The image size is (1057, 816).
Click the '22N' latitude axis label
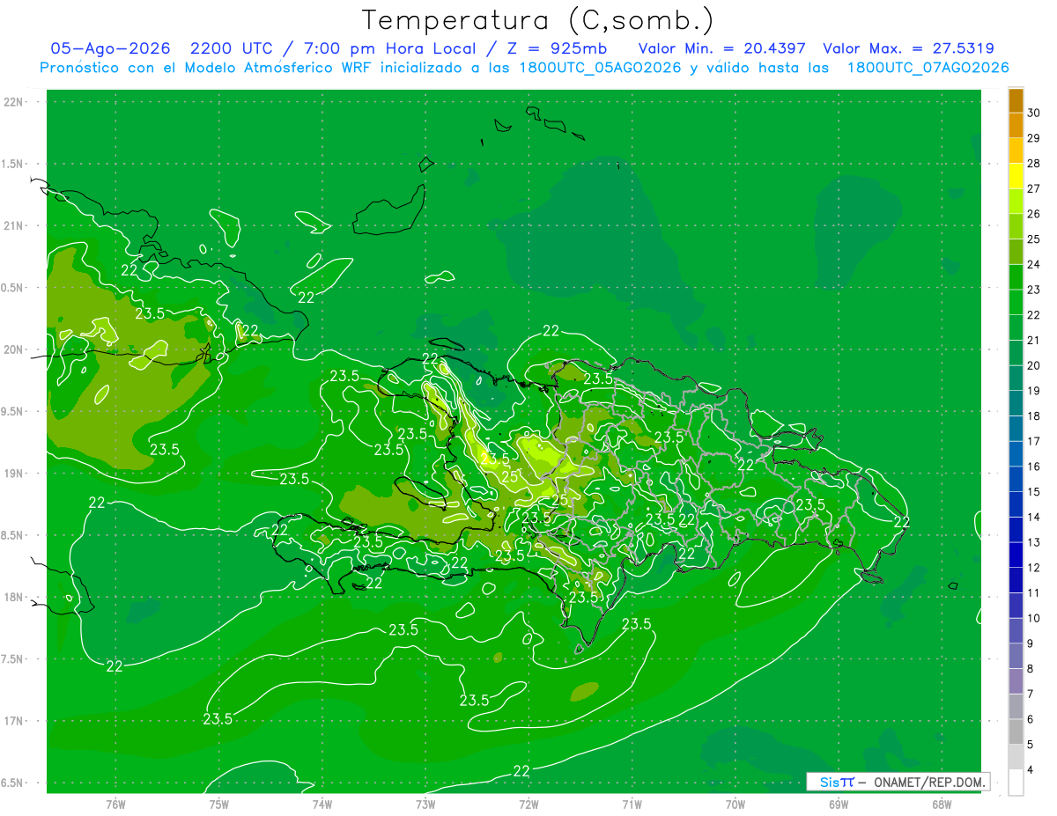click(13, 101)
